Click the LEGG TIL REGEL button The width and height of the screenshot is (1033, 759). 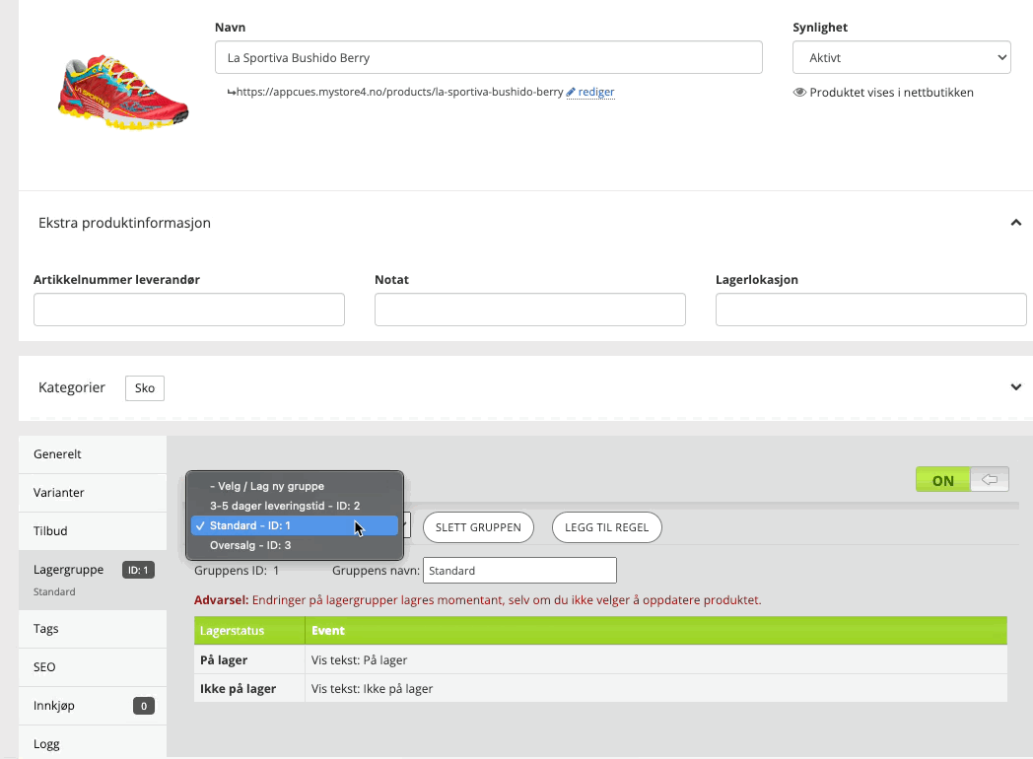pos(607,527)
